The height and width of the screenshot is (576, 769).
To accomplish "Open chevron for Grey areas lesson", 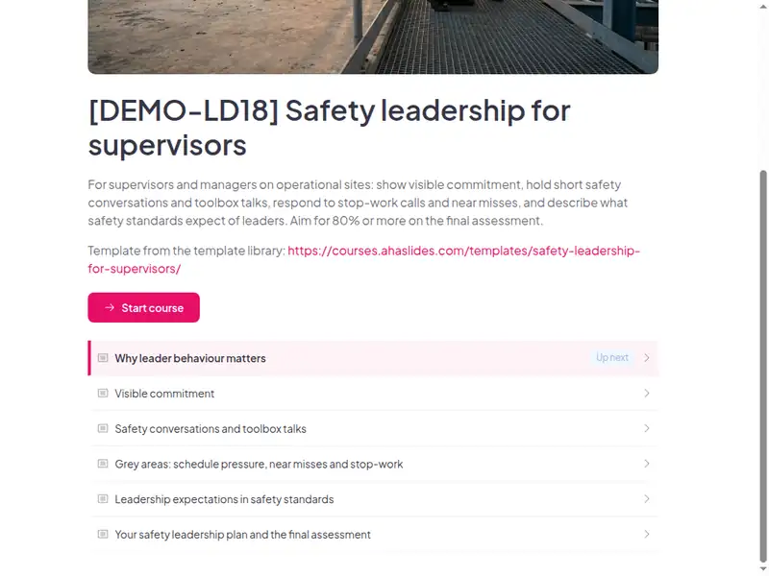I will pyautogui.click(x=646, y=464).
